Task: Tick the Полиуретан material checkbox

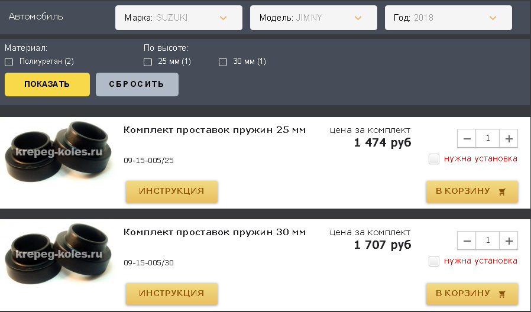Action: (x=9, y=62)
